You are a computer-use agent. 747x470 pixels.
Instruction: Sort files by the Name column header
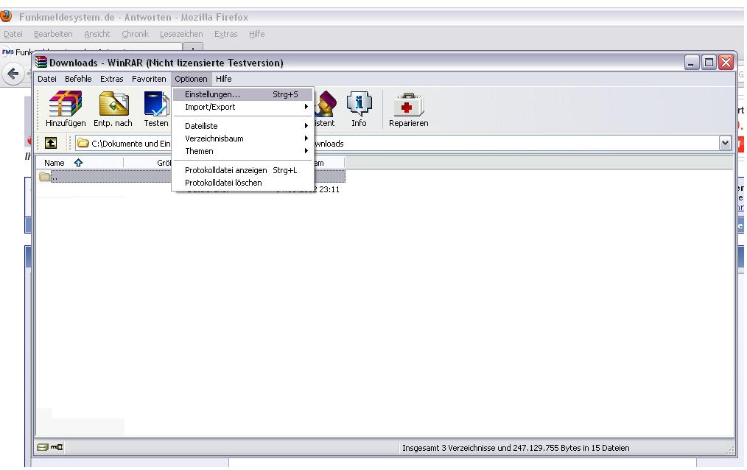[x=55, y=163]
